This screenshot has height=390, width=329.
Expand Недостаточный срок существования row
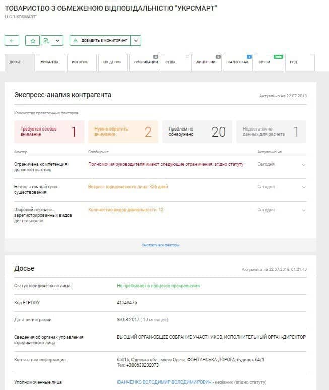click(304, 187)
